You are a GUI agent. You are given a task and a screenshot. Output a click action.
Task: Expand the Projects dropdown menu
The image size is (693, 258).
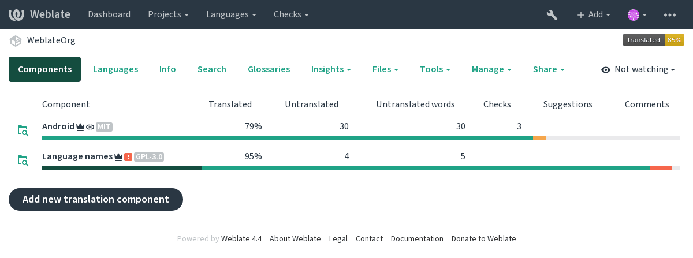point(168,14)
